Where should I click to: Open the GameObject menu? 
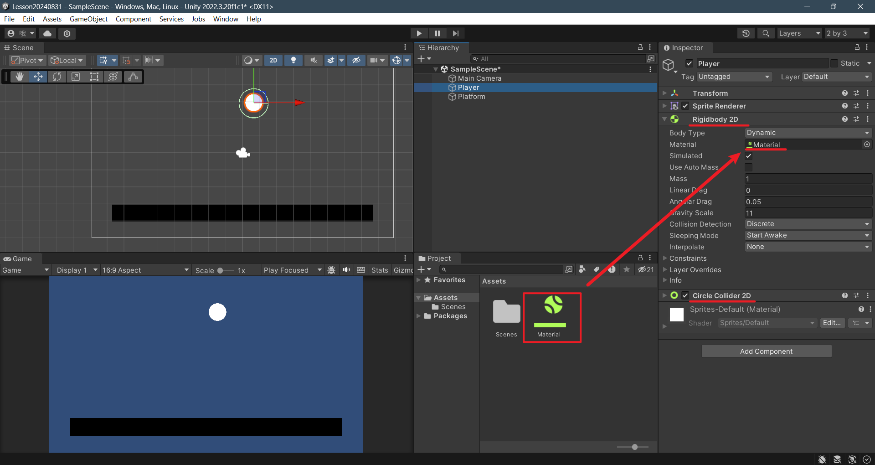coord(88,19)
